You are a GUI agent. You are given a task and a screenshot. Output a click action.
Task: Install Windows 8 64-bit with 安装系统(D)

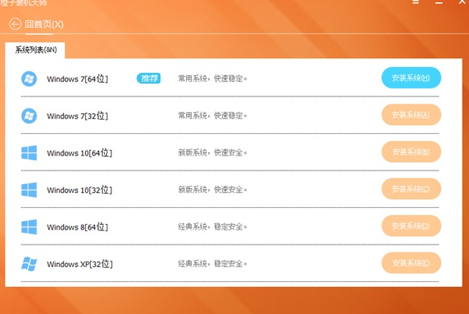(x=411, y=226)
